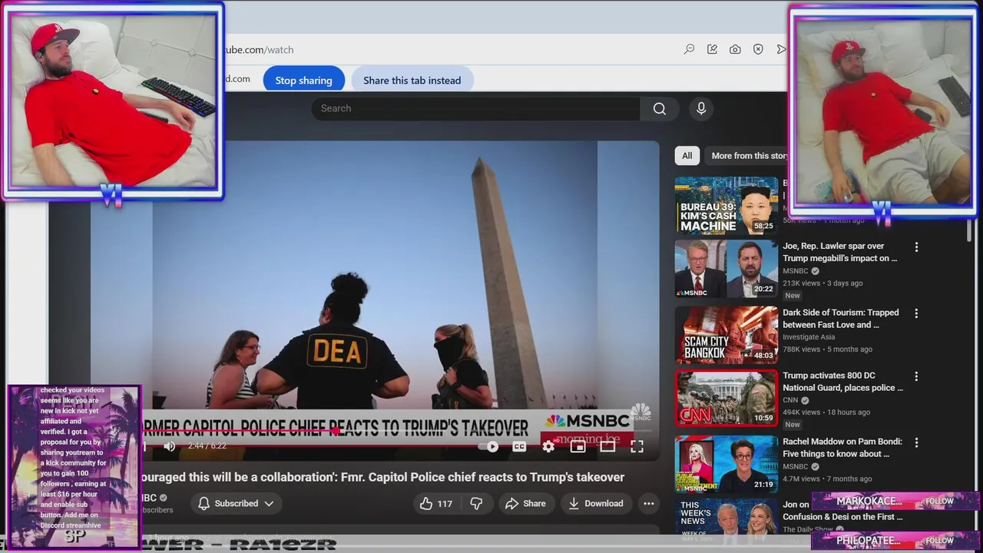
Task: Open the Joe, Rep. Lawler spar video title
Action: point(840,252)
